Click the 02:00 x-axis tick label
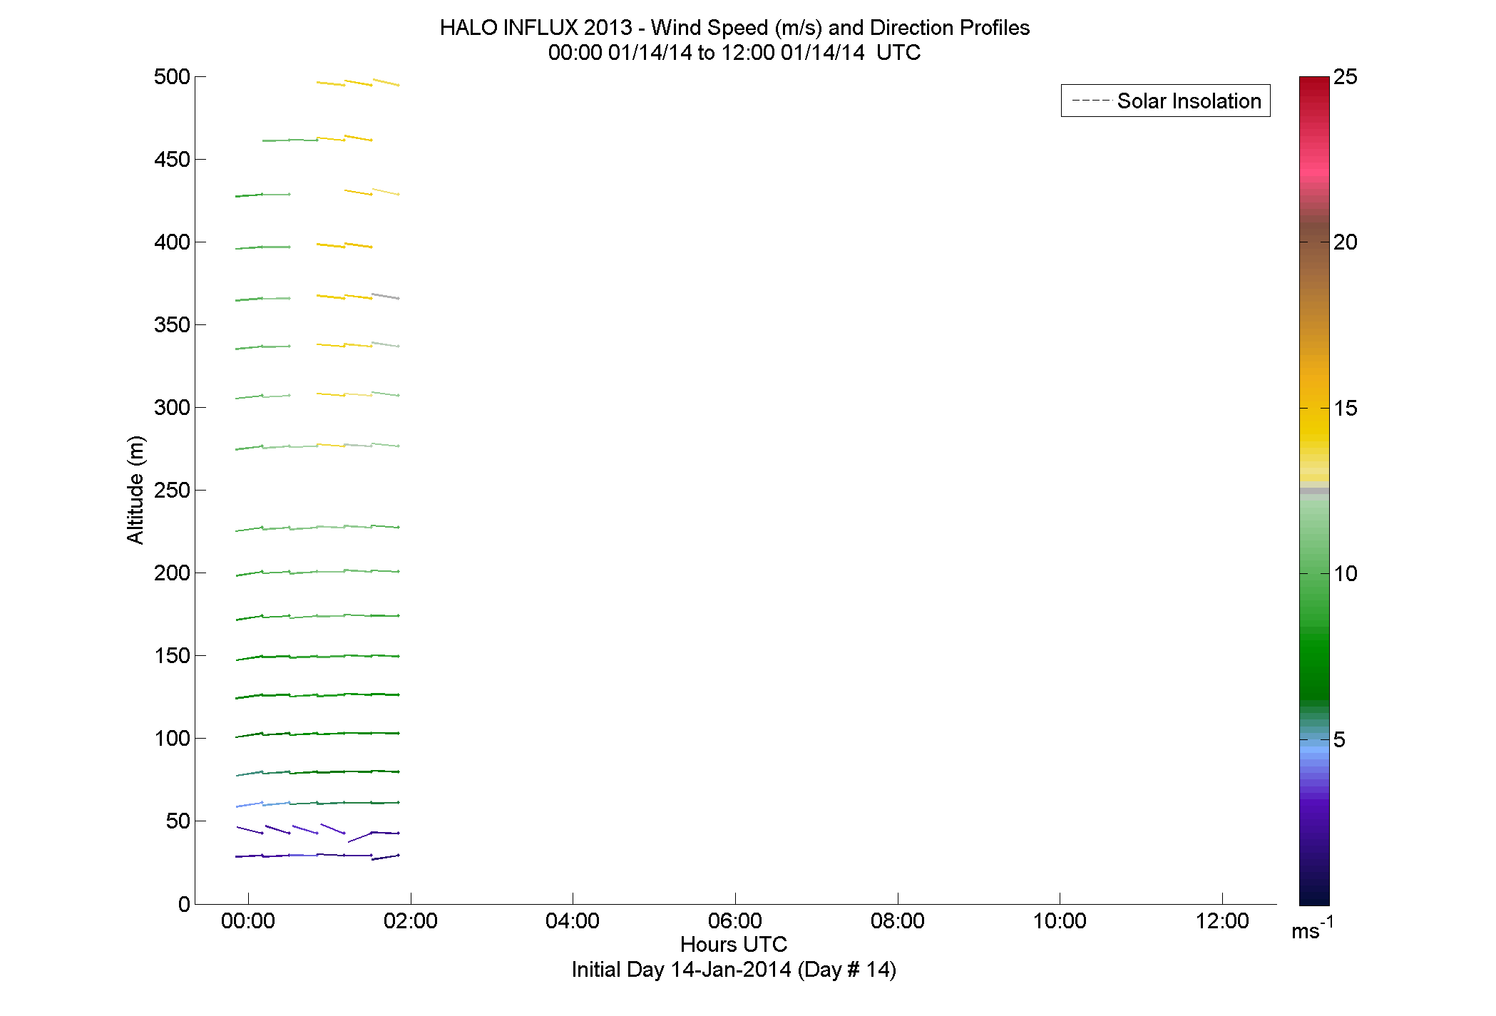Viewport: 1496px width, 1016px height. (410, 920)
